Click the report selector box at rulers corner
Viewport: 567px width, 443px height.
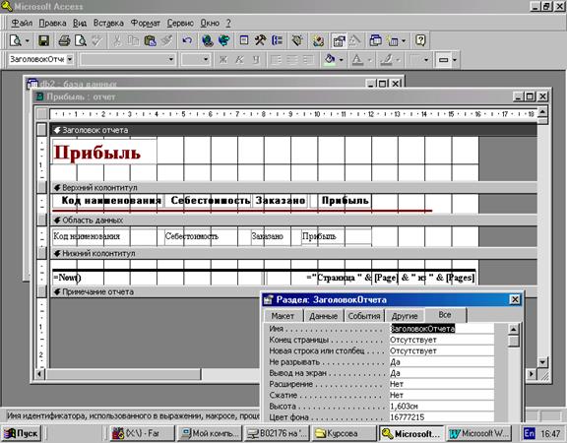tap(42, 114)
